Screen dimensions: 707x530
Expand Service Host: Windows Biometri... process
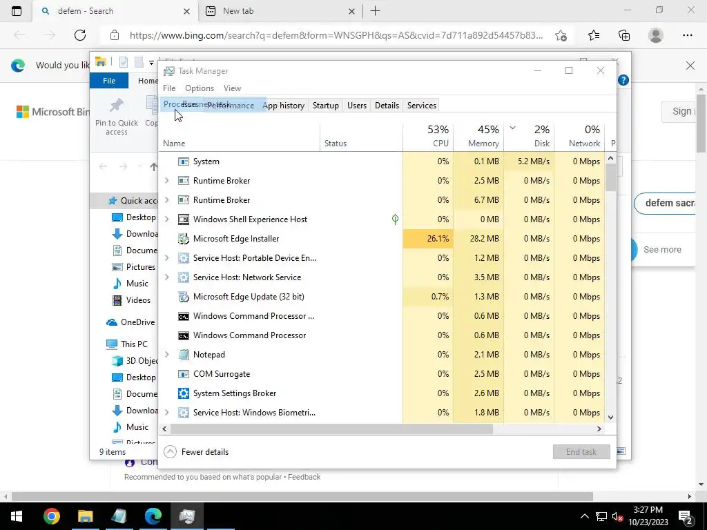pyautogui.click(x=167, y=413)
